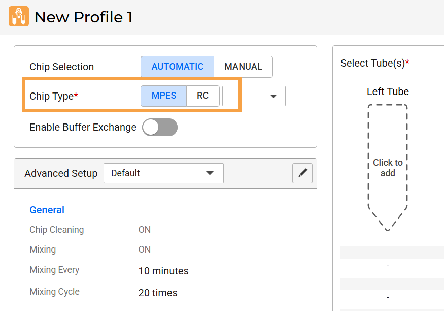Click the New Profile 1 title
The height and width of the screenshot is (311, 444).
tap(83, 17)
